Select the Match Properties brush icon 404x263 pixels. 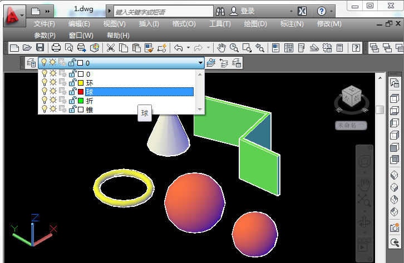pos(149,48)
